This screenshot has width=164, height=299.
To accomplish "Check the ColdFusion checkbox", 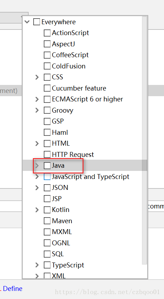I will (47, 66).
